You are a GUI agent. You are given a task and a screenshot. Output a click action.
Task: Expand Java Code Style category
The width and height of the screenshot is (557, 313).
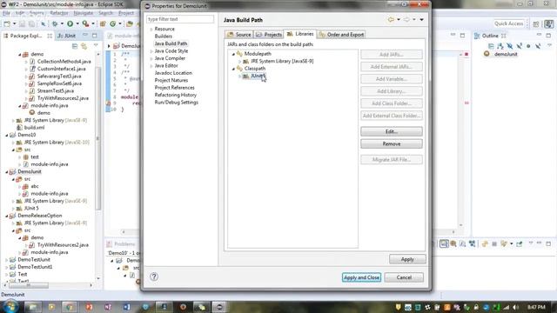click(151, 51)
